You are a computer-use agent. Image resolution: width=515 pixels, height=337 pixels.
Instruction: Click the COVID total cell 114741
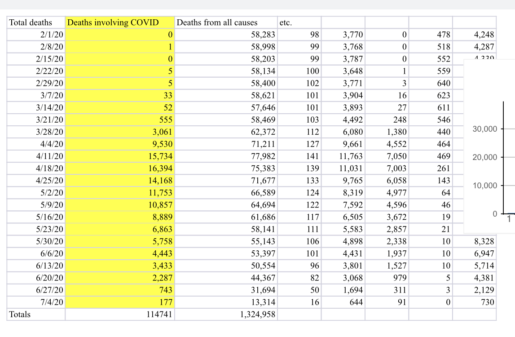pos(120,315)
